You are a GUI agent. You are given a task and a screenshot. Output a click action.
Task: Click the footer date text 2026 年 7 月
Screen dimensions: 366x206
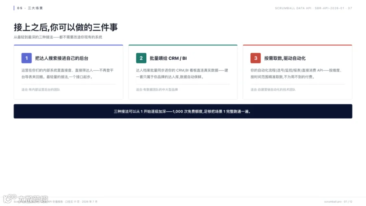pyautogui.click(x=89, y=202)
